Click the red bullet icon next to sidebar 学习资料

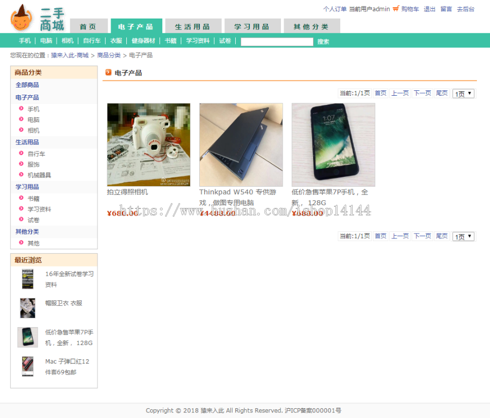[21, 208]
